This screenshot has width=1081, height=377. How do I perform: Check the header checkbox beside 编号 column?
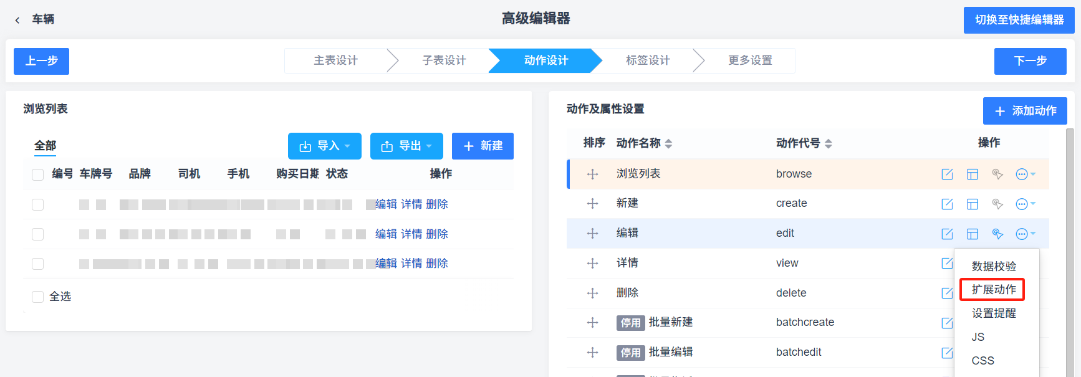pyautogui.click(x=38, y=174)
